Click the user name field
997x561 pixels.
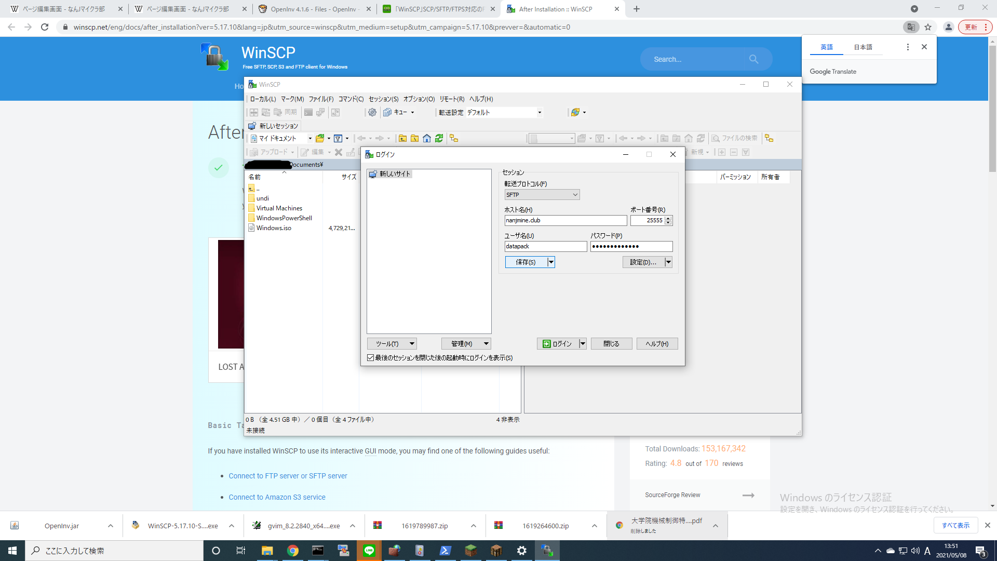(x=545, y=246)
